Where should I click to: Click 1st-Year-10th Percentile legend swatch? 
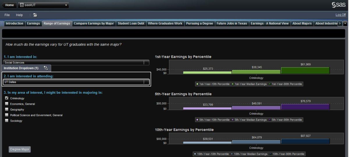[197, 84]
